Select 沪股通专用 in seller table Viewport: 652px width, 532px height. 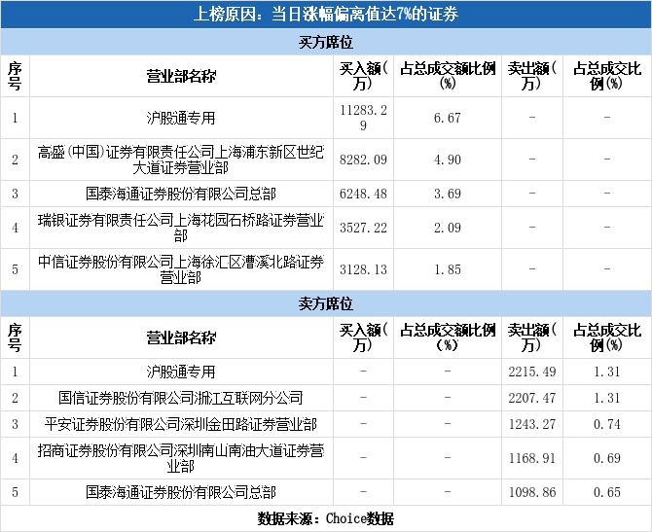[181, 372]
